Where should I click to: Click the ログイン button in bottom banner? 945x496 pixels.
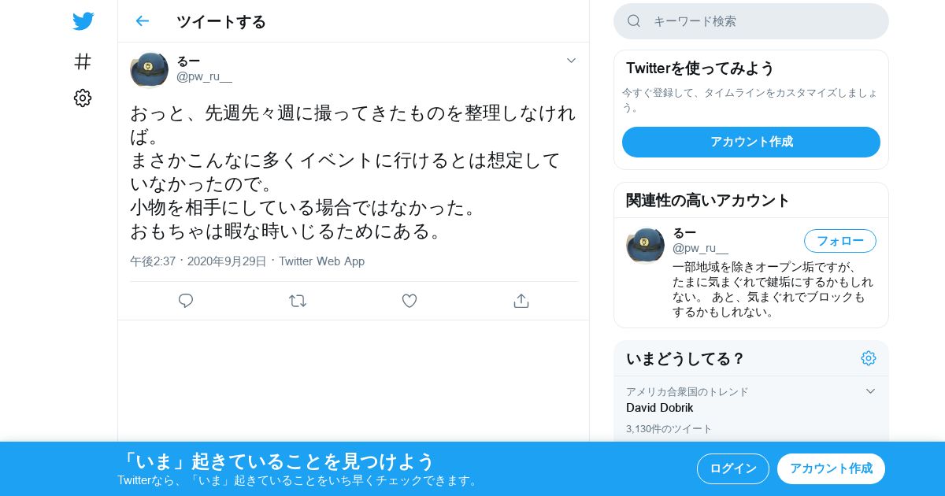point(733,468)
